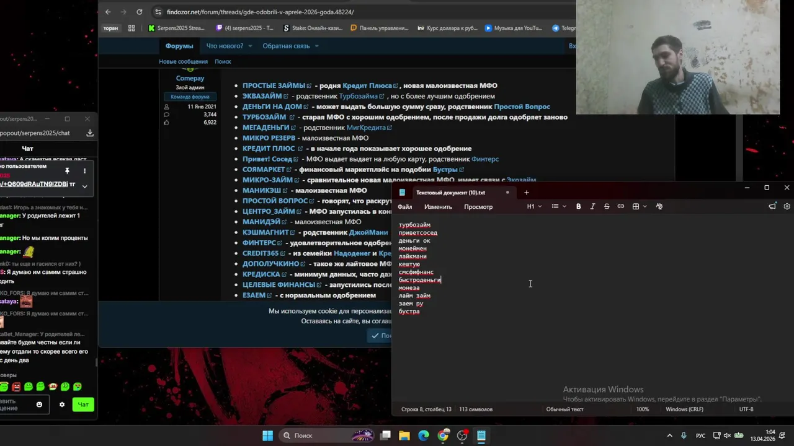
Task: Open Windows Start menu
Action: click(267, 435)
